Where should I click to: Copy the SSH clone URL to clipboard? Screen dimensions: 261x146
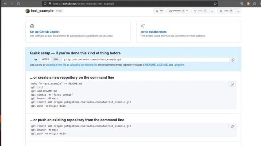(x=233, y=60)
